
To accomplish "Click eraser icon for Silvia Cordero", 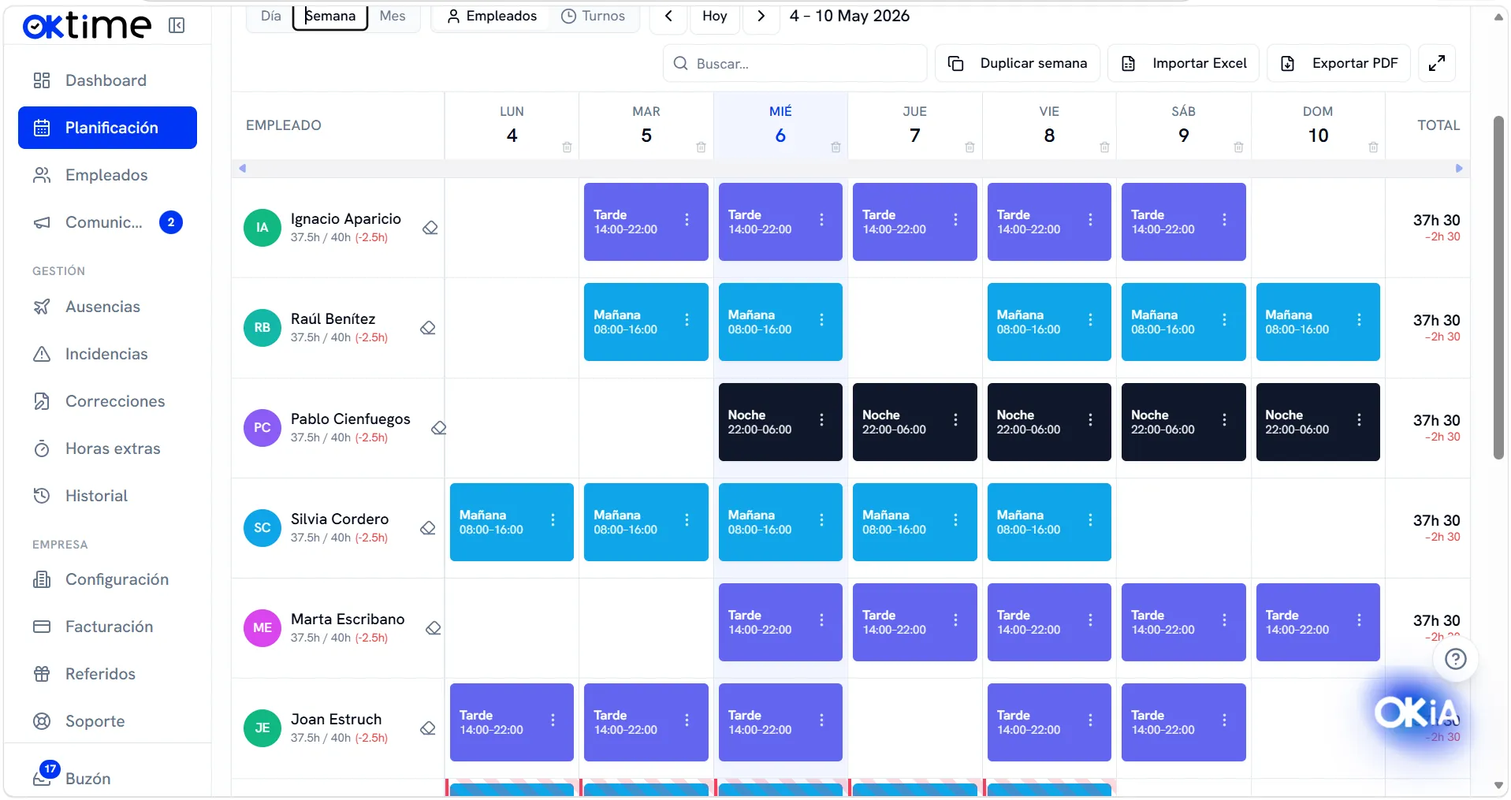I will click(428, 528).
